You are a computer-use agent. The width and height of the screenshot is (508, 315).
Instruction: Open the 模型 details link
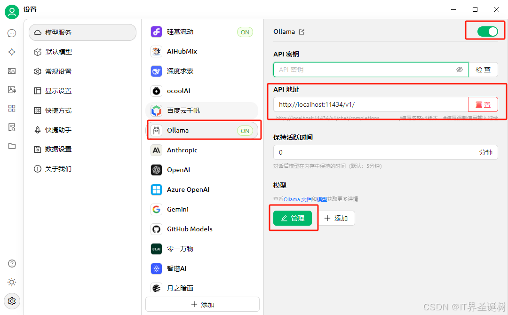click(322, 199)
